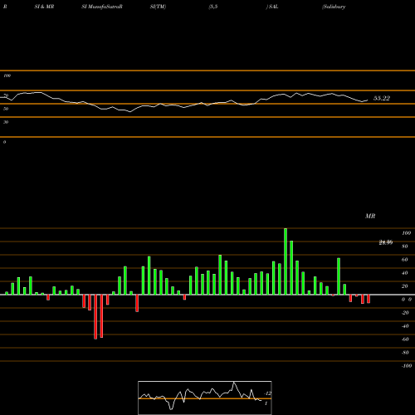Click the '(5,5' parameter text
415x415 pixels.
click(213, 7)
